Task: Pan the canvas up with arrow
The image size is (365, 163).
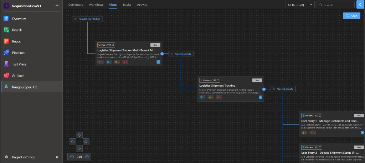Action: 79,135
